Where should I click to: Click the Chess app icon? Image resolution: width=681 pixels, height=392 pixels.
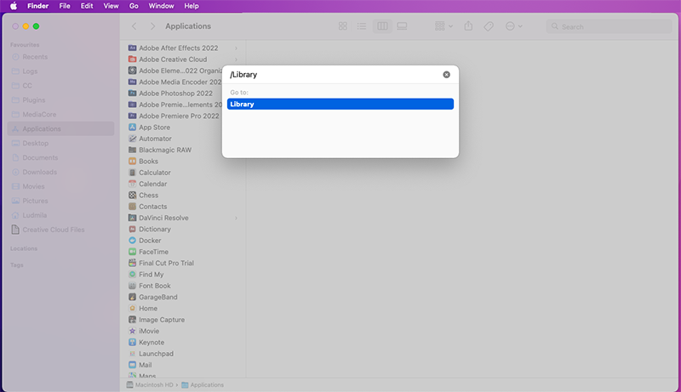133,195
